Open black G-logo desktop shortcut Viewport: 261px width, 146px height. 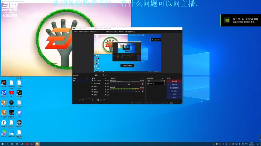[x=4, y=83]
